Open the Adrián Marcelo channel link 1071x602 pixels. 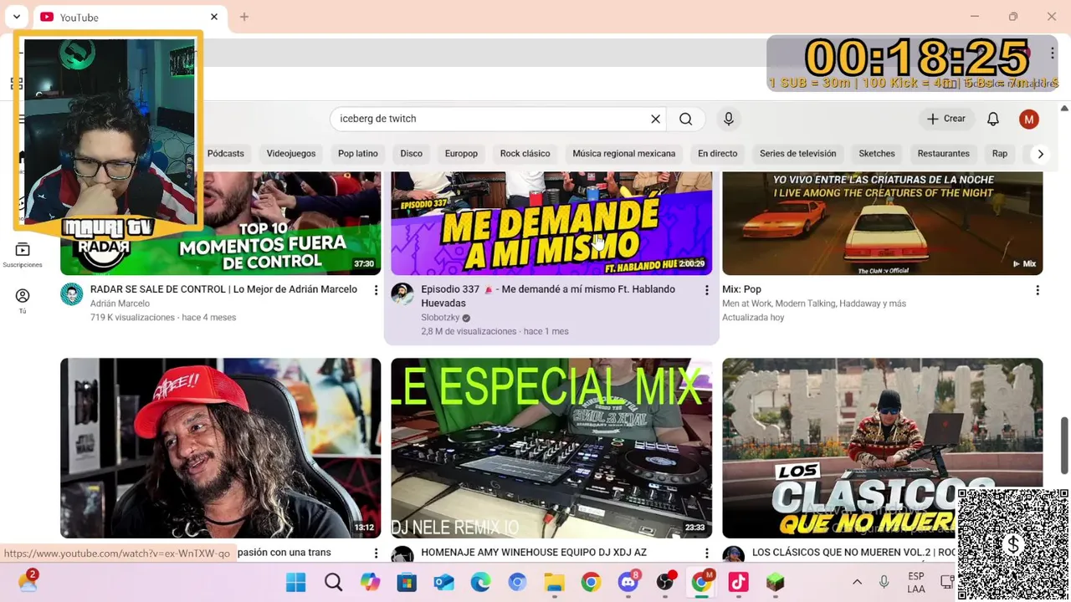120,304
